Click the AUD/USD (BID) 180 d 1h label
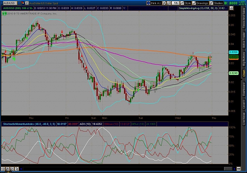This screenshot has width=247, height=173. pos(18,8)
